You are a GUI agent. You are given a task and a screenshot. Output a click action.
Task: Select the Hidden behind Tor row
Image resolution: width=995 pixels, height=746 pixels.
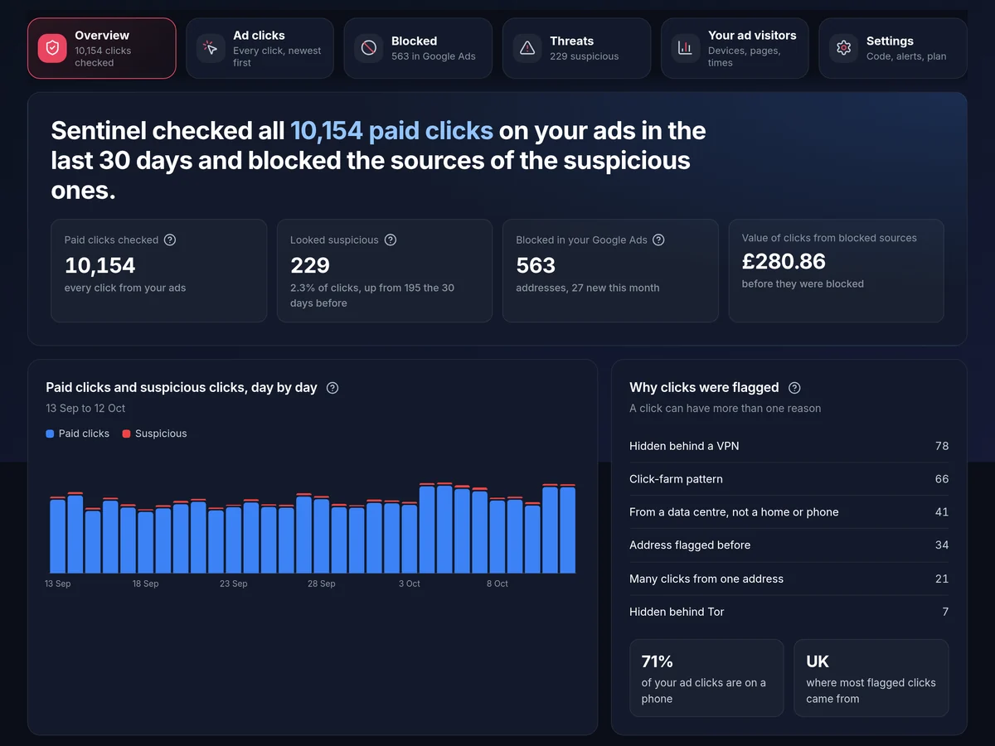tap(789, 612)
